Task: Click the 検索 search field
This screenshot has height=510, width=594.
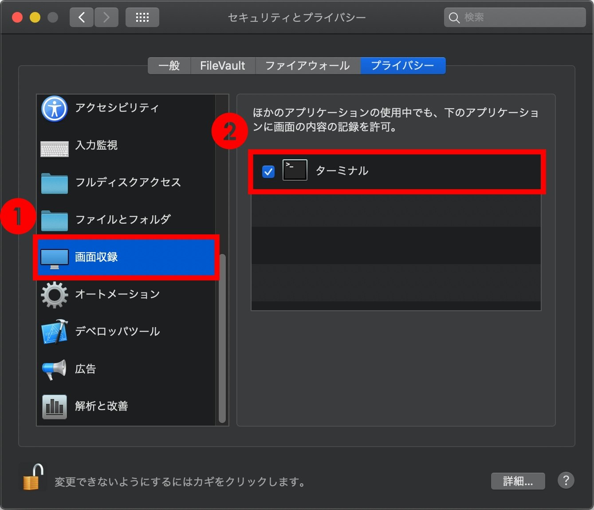Action: (515, 17)
